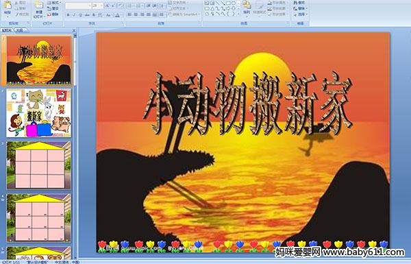The image size is (411, 264).
Task: Click the Copy command
Action: 21,8
